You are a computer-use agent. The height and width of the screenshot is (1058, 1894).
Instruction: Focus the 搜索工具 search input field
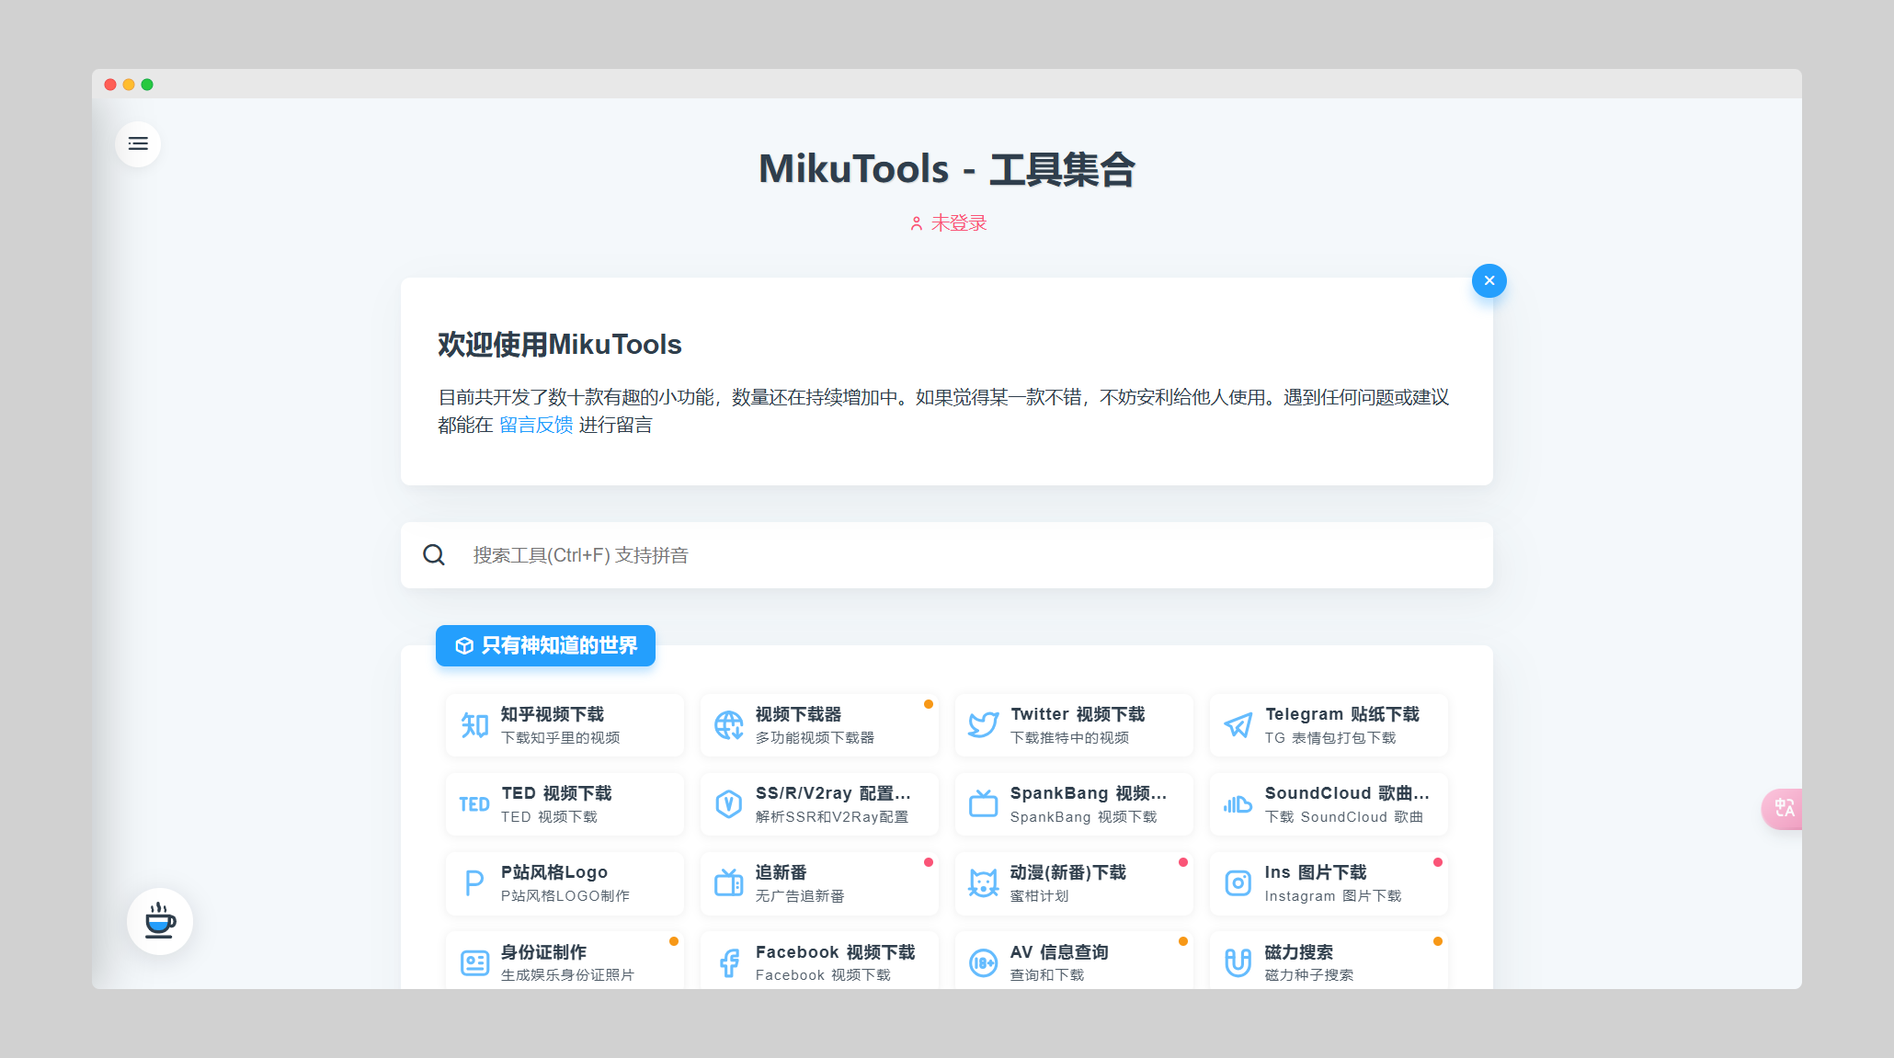(x=947, y=555)
